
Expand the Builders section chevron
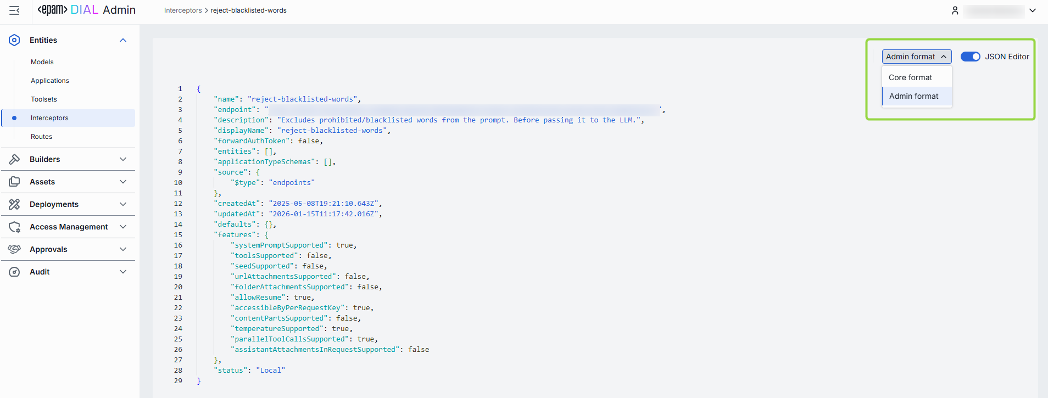[x=123, y=159]
